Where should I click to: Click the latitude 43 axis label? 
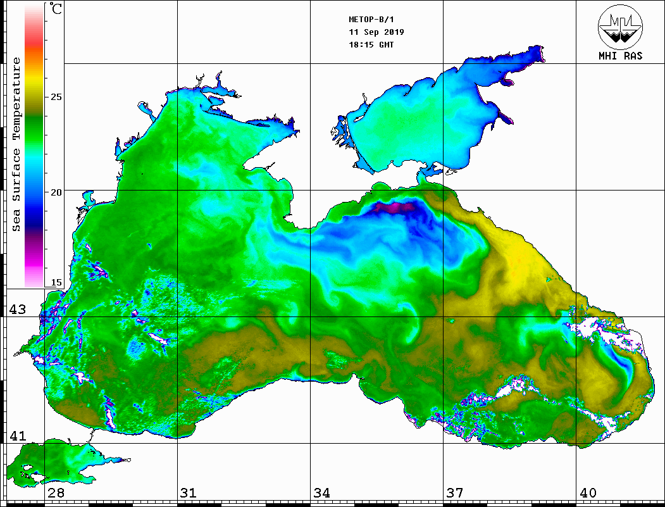pos(17,310)
